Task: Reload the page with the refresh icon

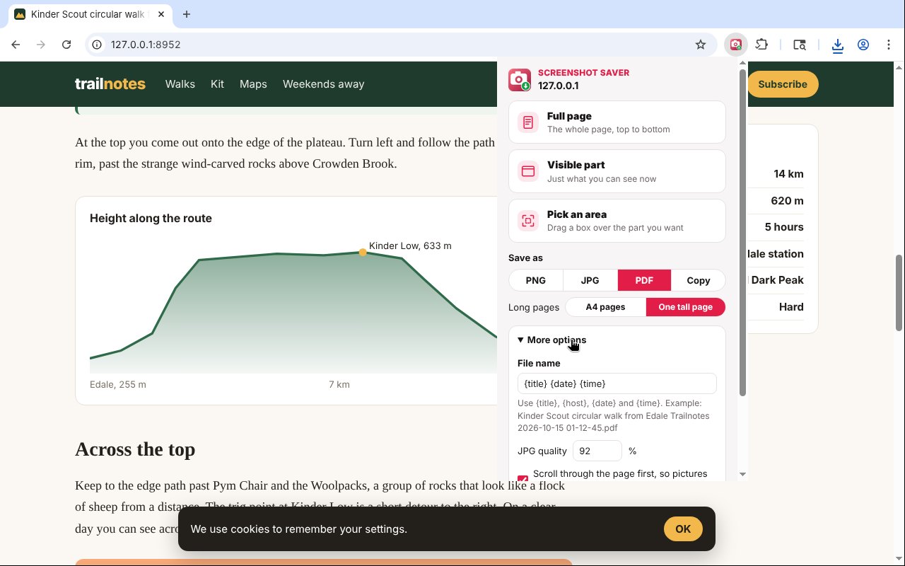Action: pos(66,45)
